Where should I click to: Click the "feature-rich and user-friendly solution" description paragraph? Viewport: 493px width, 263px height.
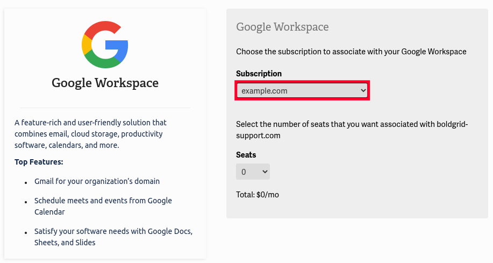pyautogui.click(x=90, y=134)
